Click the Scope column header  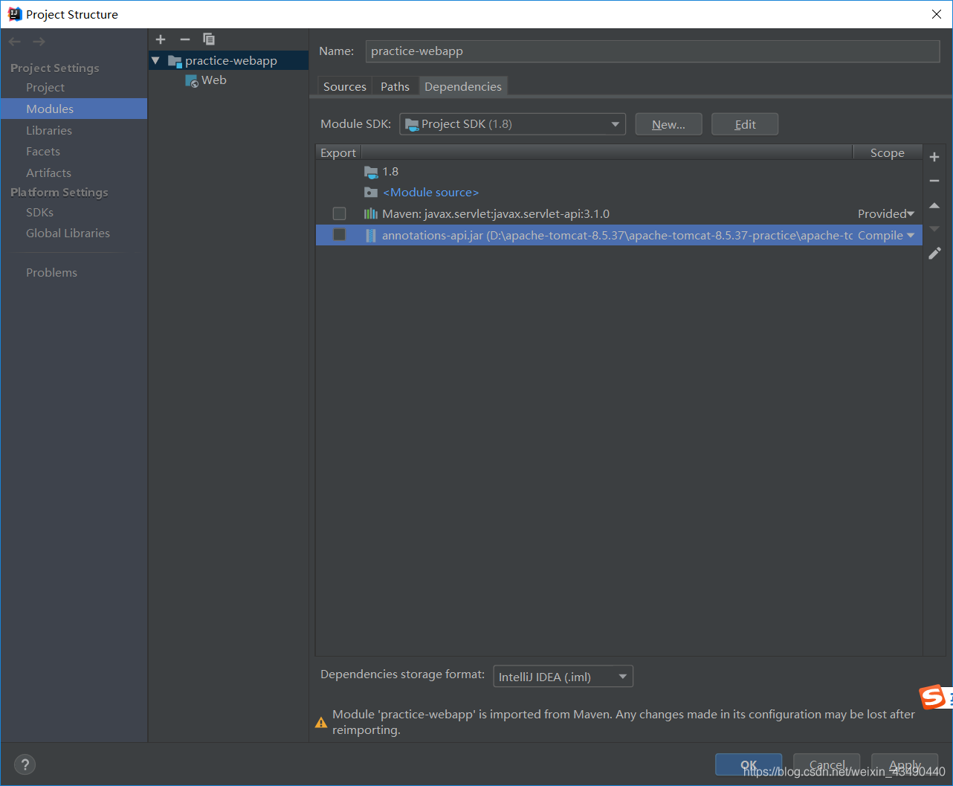tap(888, 153)
